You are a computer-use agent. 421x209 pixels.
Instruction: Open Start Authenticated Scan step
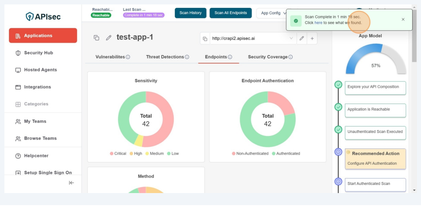click(x=375, y=184)
